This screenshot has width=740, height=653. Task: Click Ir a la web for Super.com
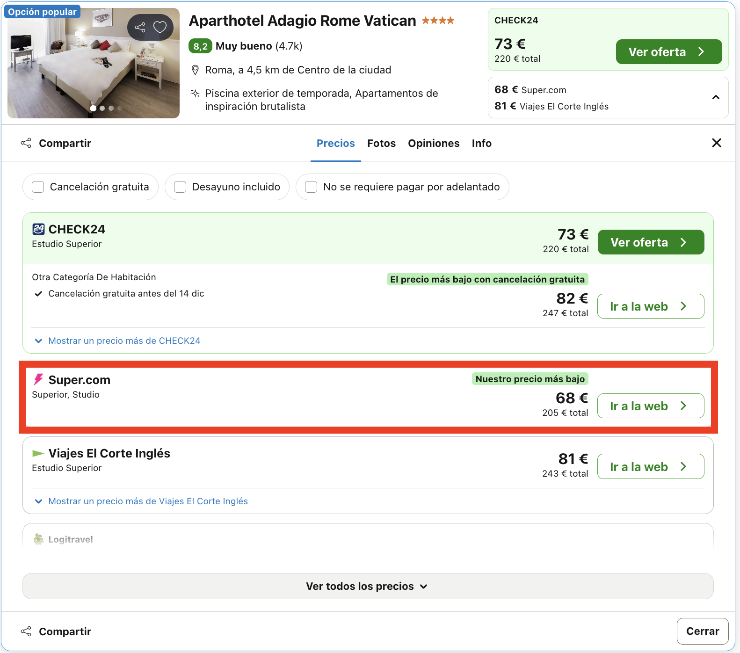[x=651, y=406]
